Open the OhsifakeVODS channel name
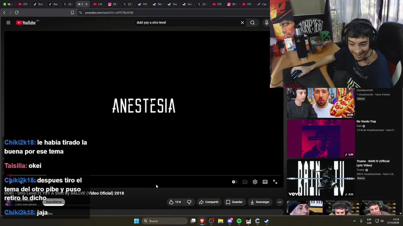The width and height of the screenshot is (403, 226). (365, 90)
